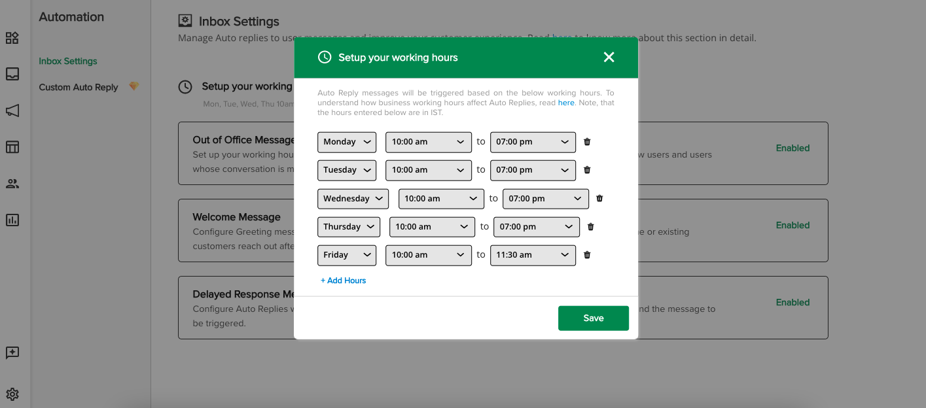Open the contacts people icon in sidebar
926x408 pixels.
coord(12,184)
